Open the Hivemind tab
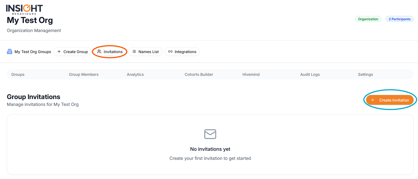418x179 pixels. pos(251,74)
